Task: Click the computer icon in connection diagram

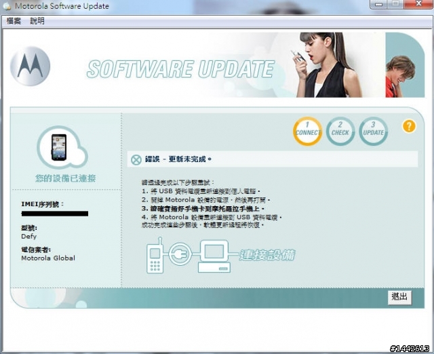Action: pyautogui.click(x=214, y=256)
